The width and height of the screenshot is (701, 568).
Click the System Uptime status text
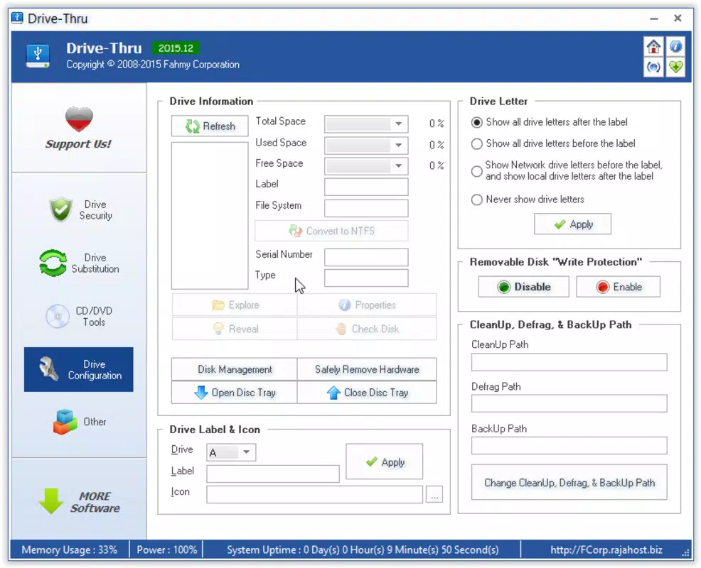point(363,550)
